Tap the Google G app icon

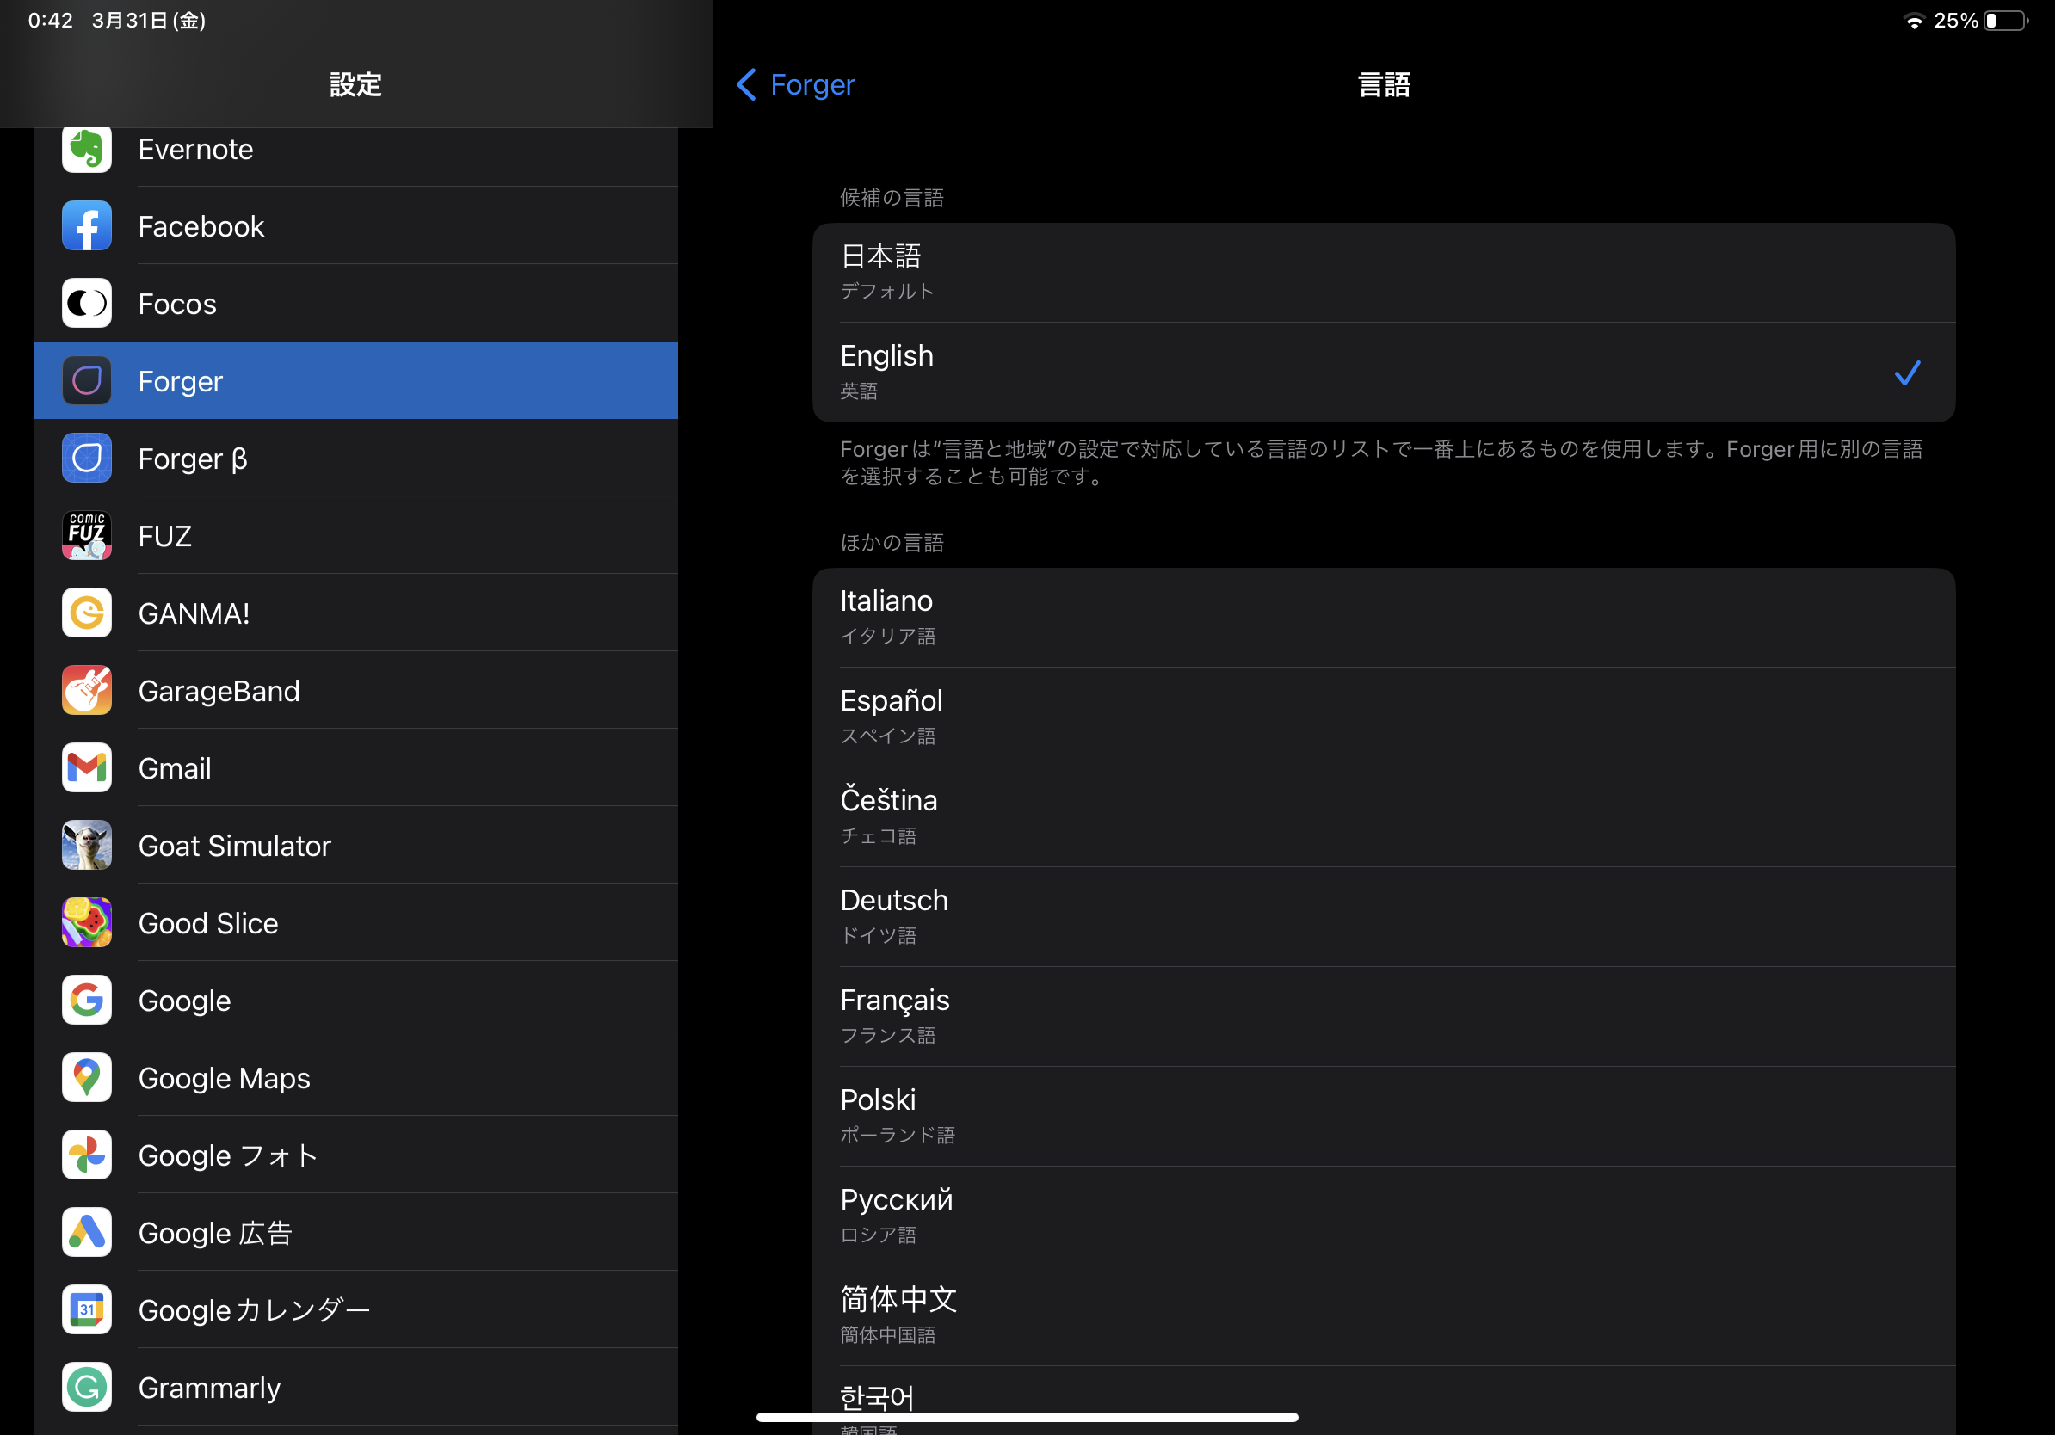pos(87,1000)
